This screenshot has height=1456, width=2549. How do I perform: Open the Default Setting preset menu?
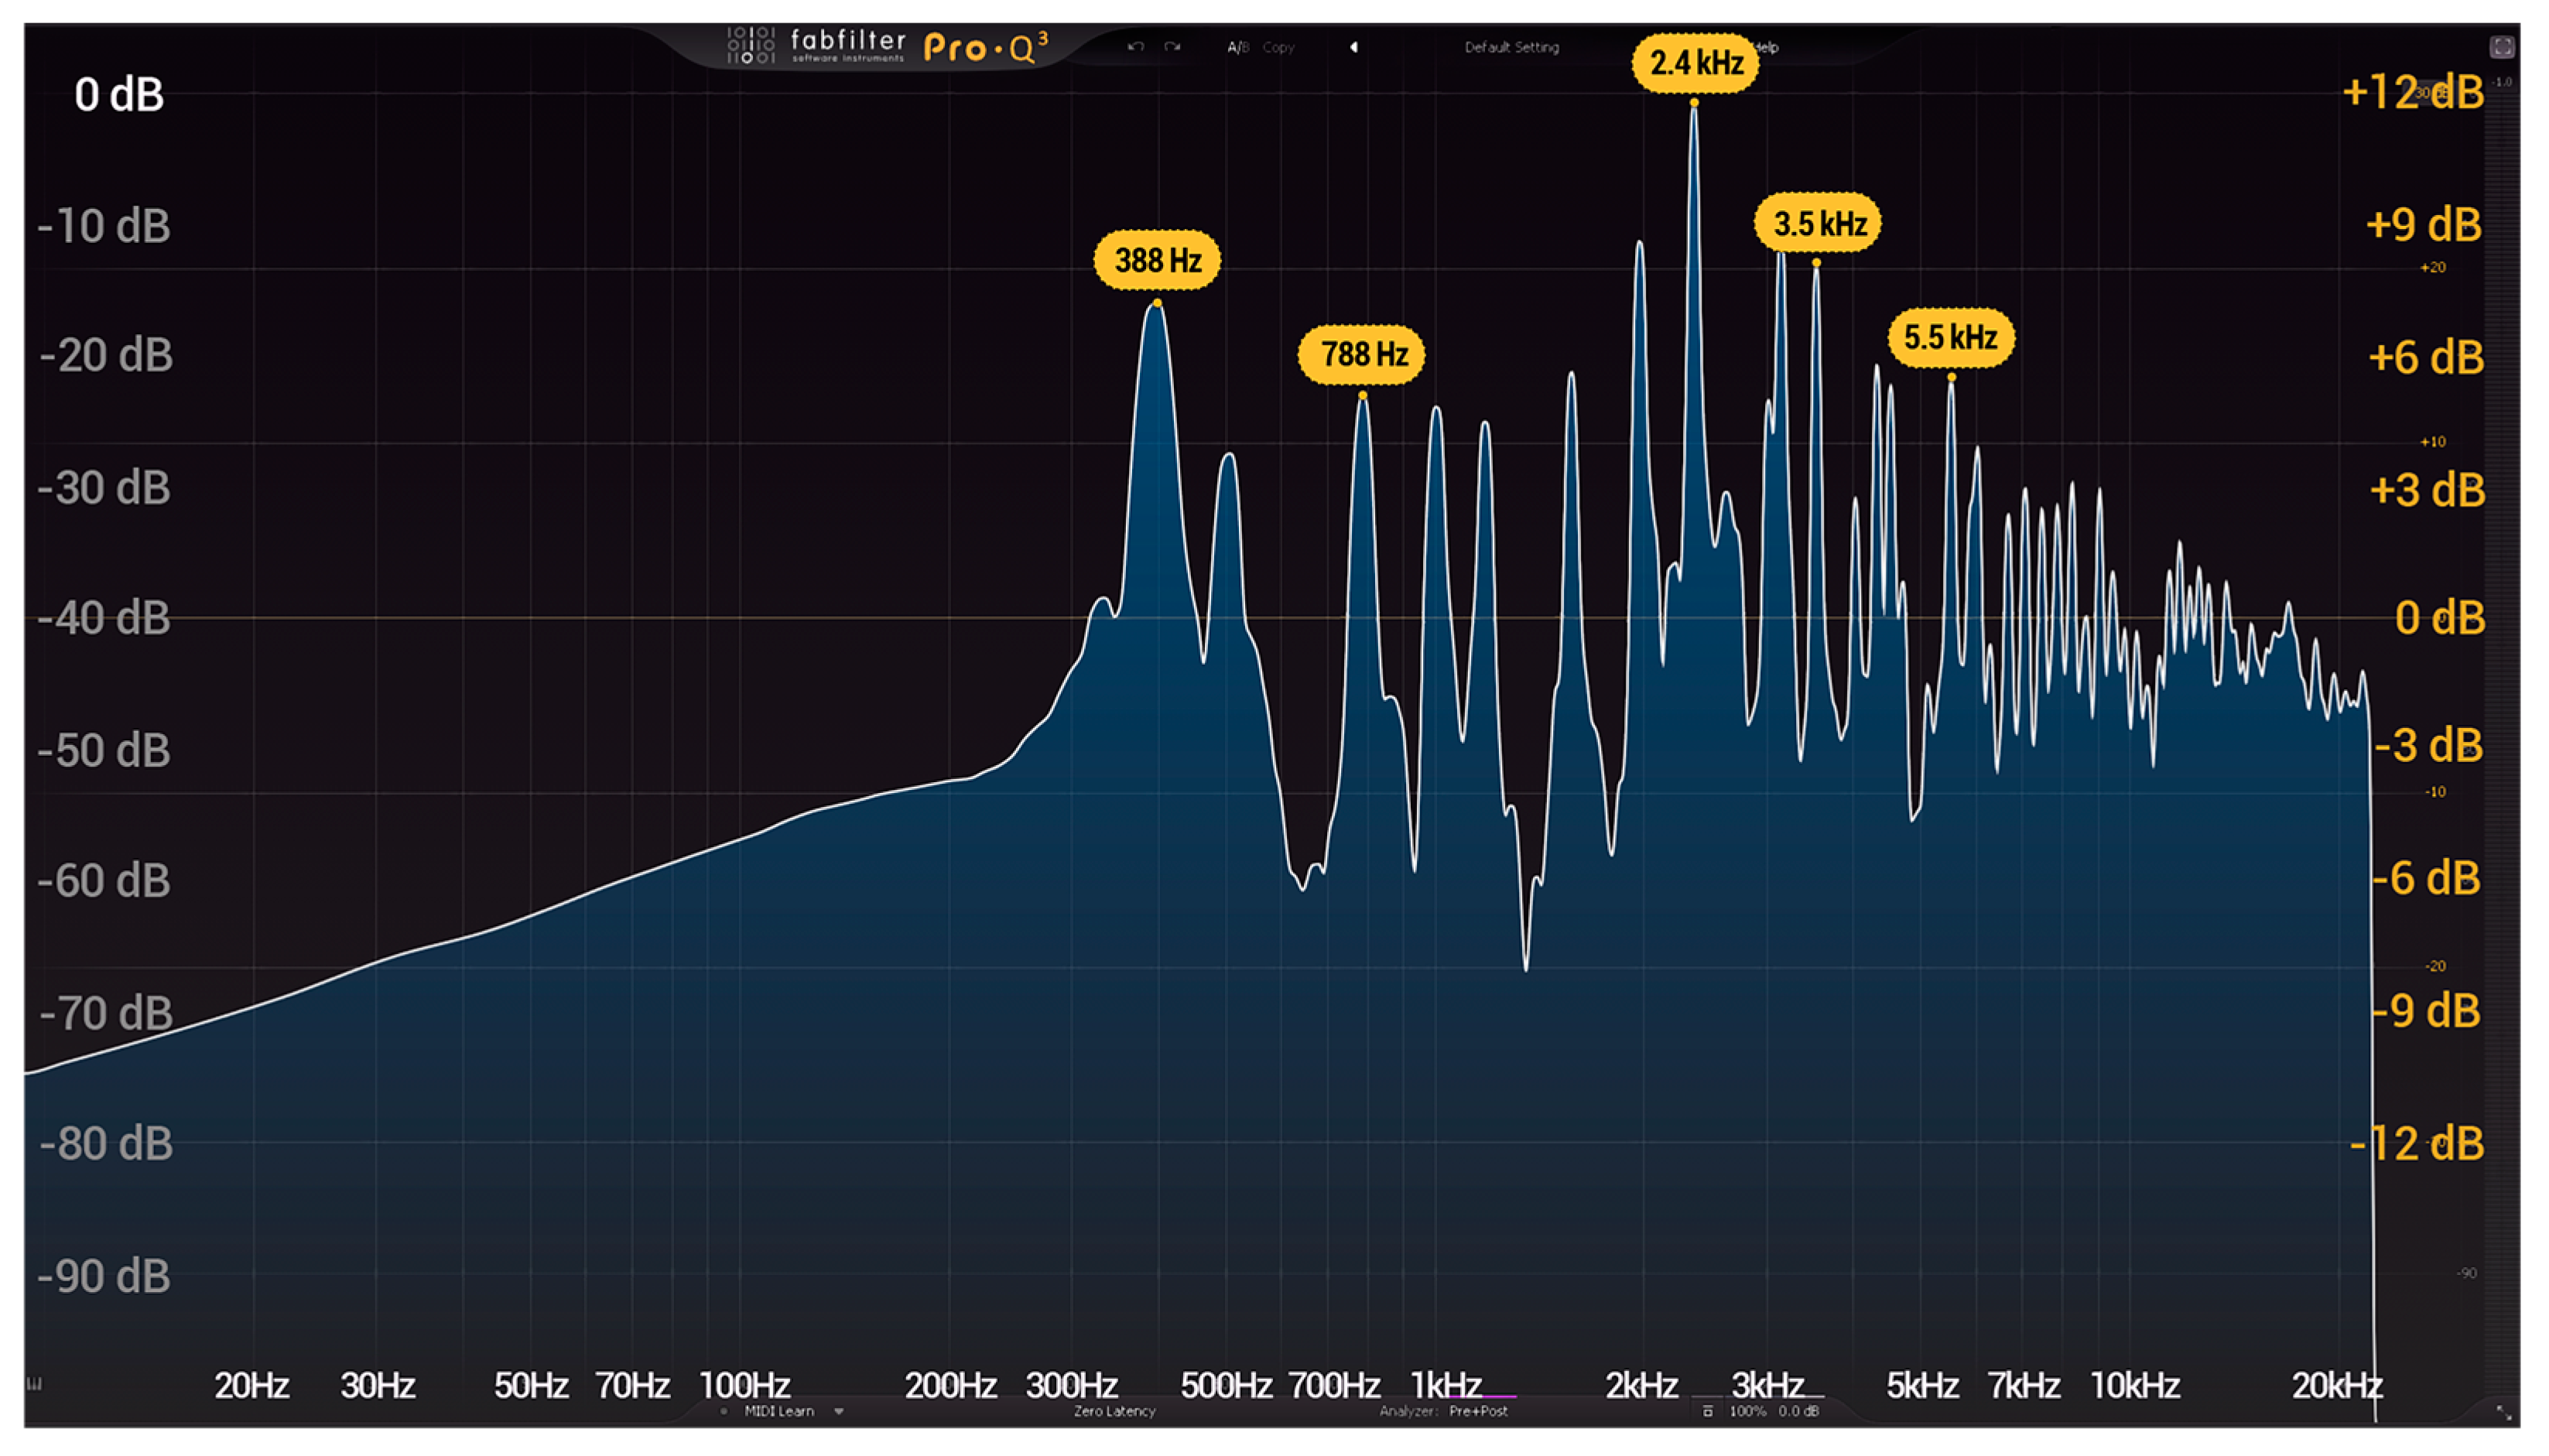coord(1511,47)
